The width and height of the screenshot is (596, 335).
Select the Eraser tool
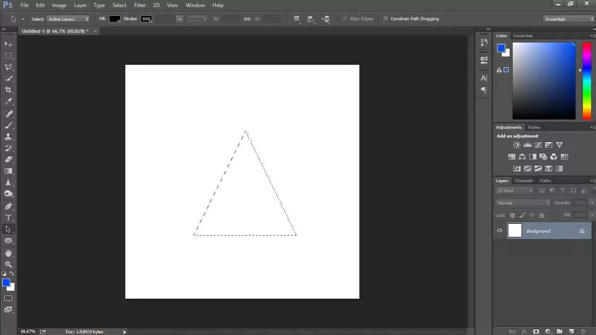[8, 160]
